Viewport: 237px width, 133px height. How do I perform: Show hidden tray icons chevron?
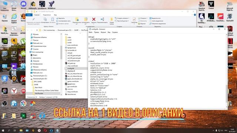point(213,130)
